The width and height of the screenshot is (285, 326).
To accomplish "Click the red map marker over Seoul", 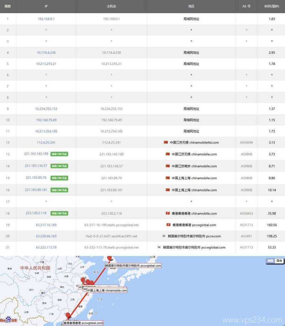I will tap(109, 258).
